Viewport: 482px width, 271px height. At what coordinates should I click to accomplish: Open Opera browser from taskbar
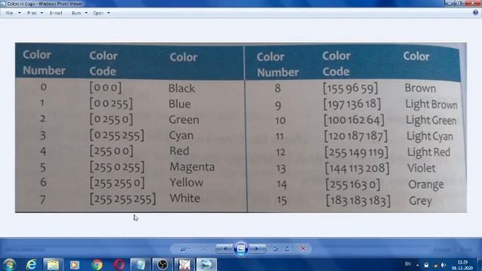tap(119, 264)
